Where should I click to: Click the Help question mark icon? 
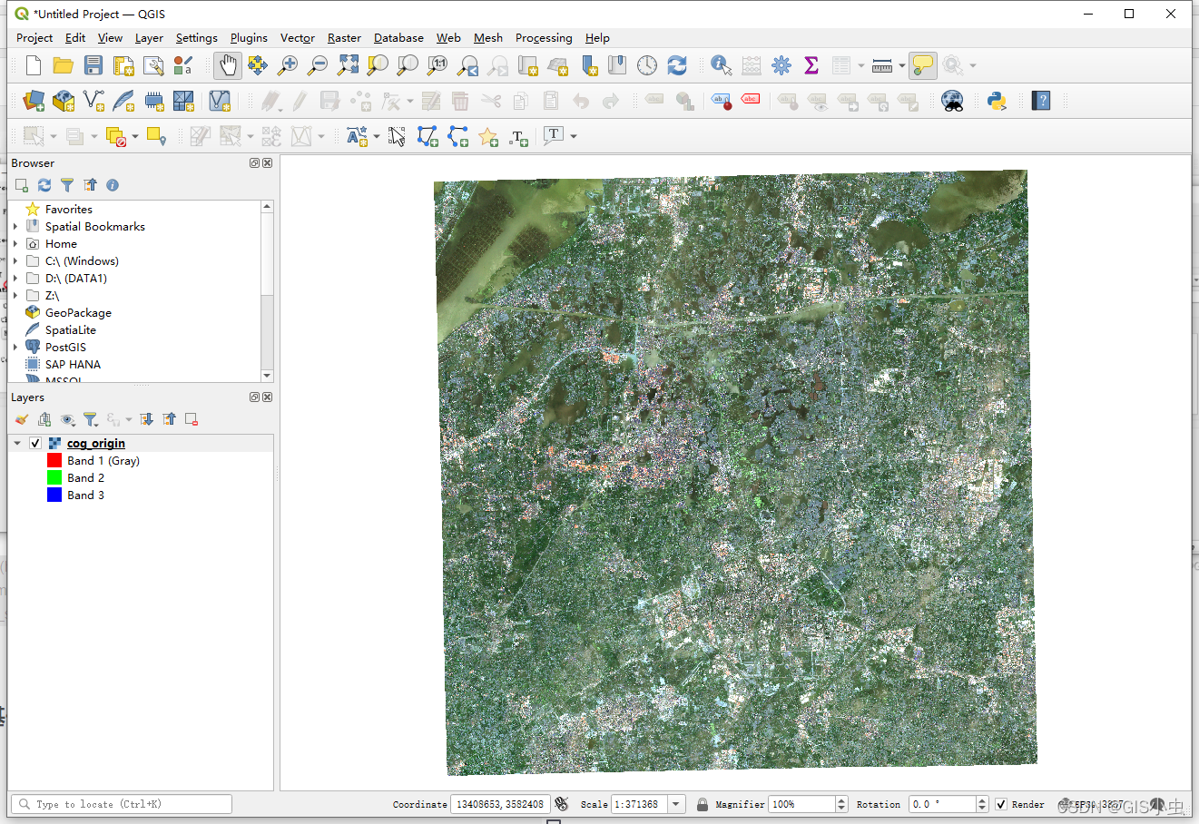tap(1042, 101)
